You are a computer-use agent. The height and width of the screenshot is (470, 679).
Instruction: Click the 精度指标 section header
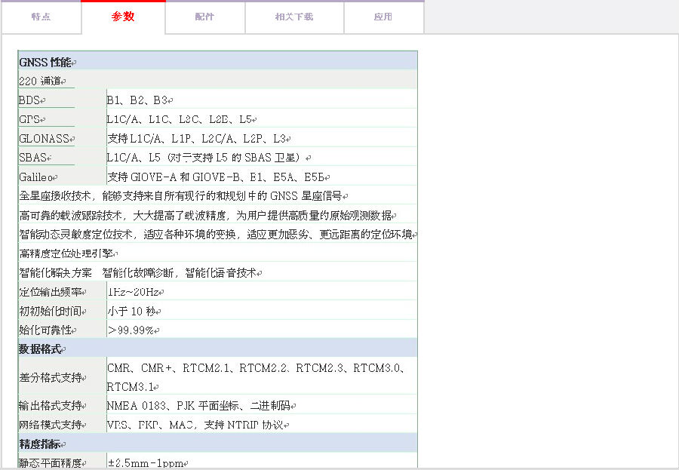pyautogui.click(x=42, y=444)
